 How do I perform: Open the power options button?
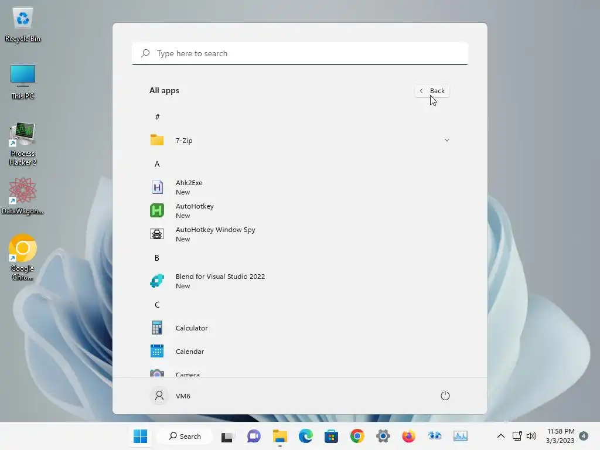tap(445, 396)
